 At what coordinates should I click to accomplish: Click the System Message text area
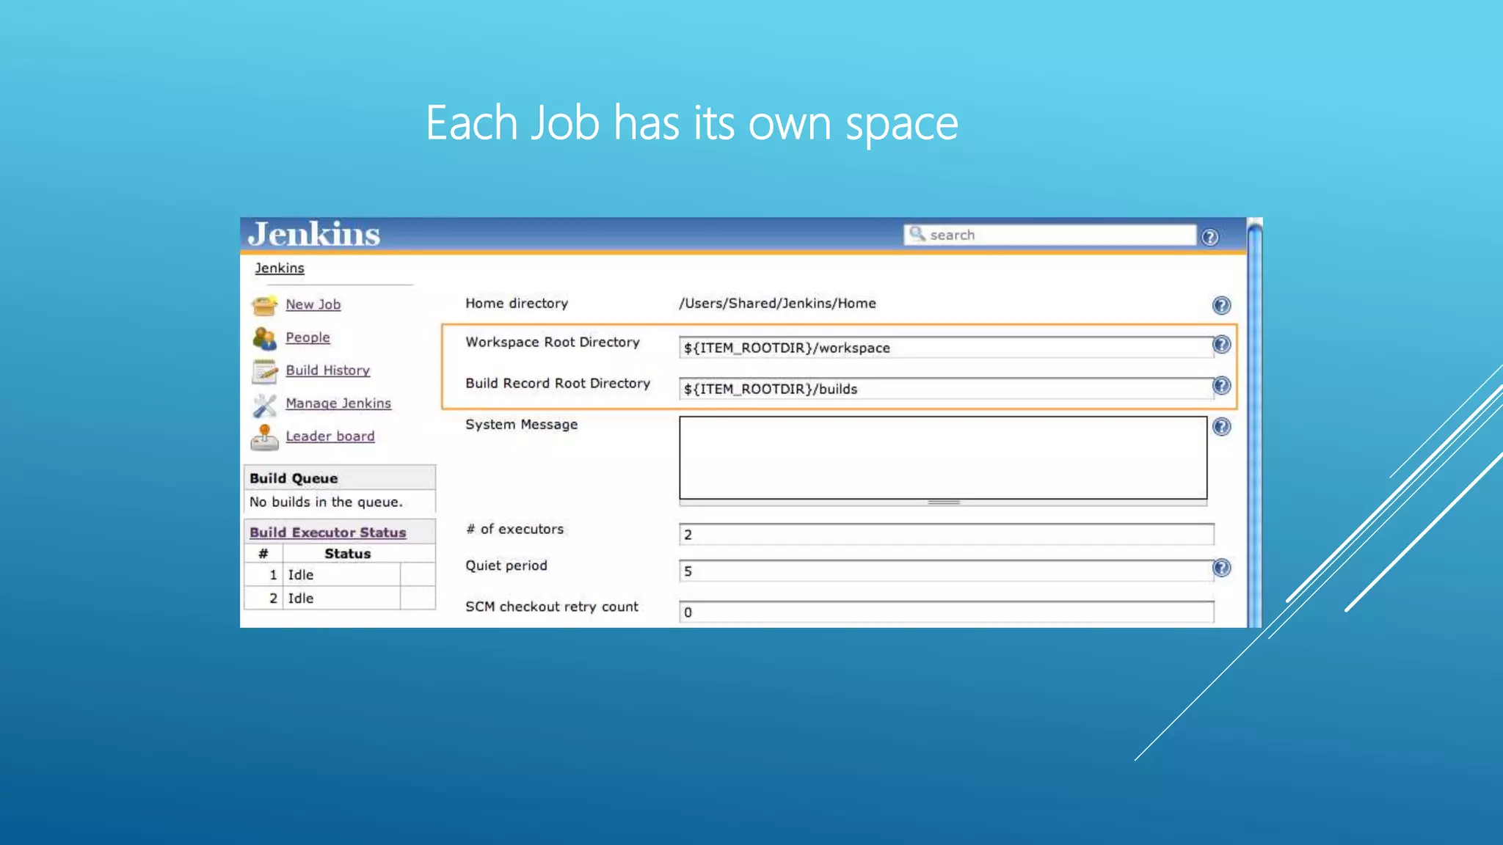(x=943, y=458)
